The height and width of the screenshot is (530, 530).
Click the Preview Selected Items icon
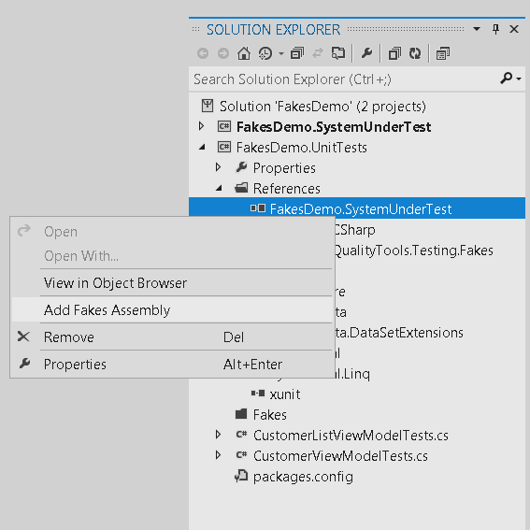[443, 53]
